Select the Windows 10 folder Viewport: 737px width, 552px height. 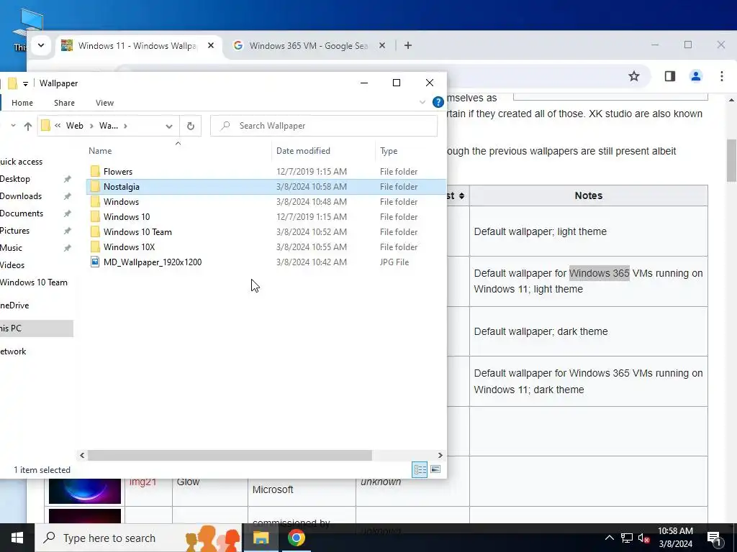pos(127,217)
